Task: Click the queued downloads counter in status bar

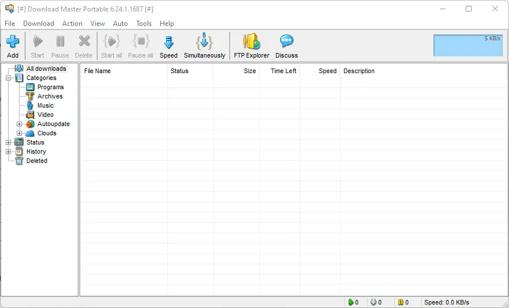Action: click(376, 302)
